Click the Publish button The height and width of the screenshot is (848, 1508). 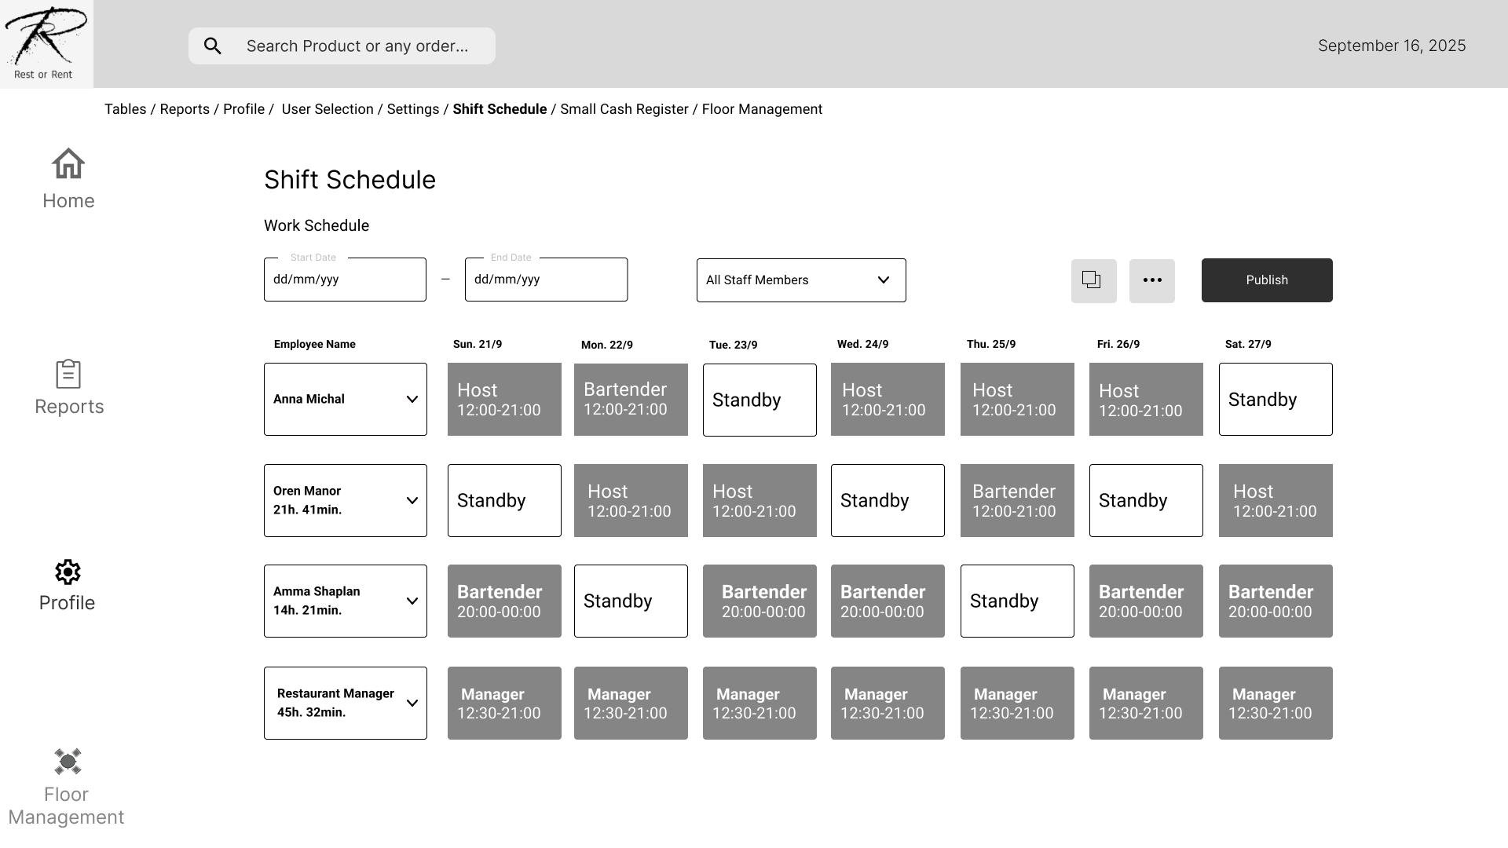1266,280
